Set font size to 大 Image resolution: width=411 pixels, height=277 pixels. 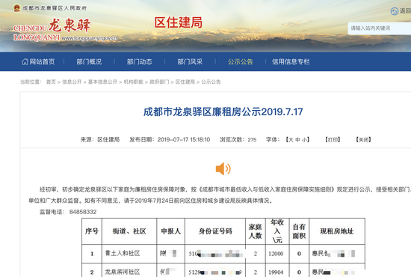(291, 140)
